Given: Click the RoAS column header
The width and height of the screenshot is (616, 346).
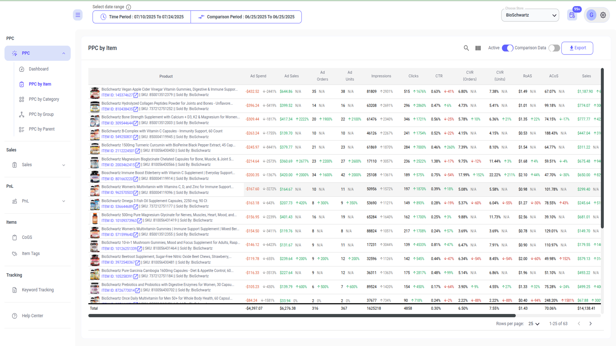Looking at the screenshot, I should (x=527, y=76).
